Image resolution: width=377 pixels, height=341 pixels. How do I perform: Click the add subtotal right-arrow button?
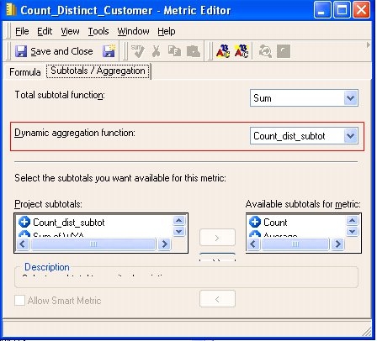pos(217,238)
